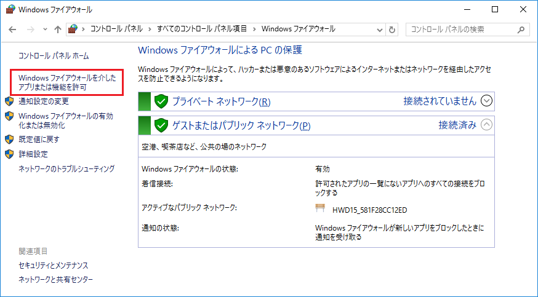Click the 関連項目 label
Image resolution: width=538 pixels, height=297 pixels.
pos(33,251)
